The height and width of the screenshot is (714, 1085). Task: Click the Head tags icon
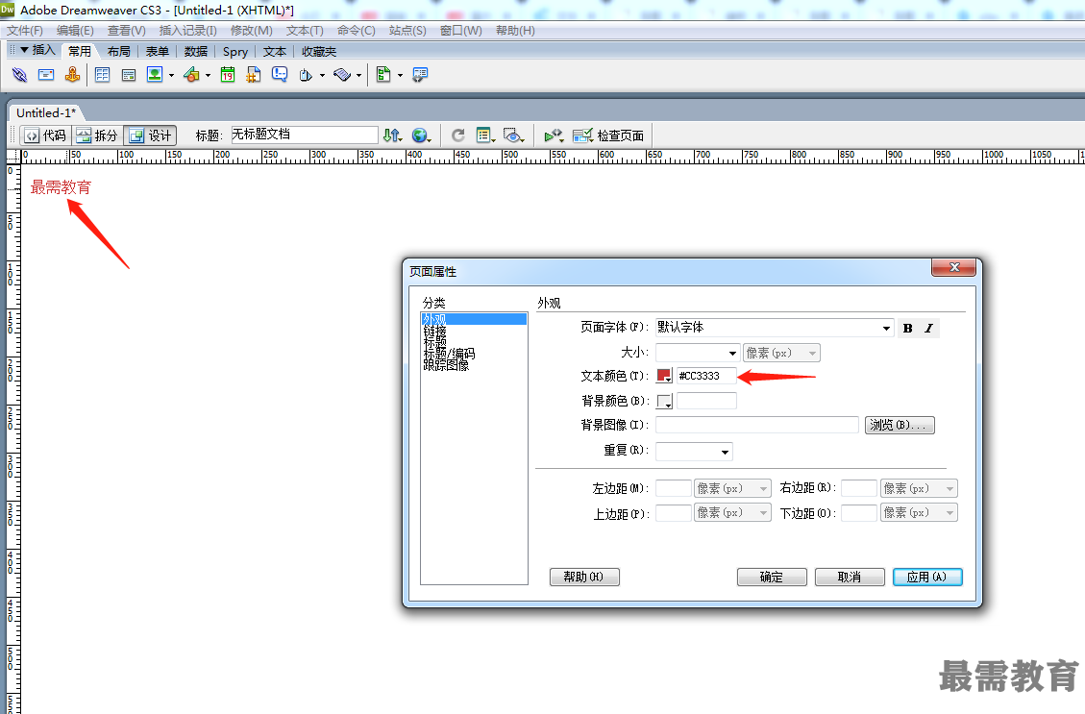(x=306, y=75)
